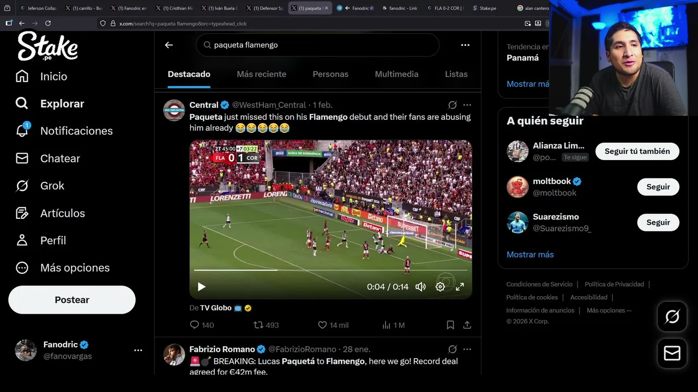Click Grok icon on Central post
Image resolution: width=698 pixels, height=392 pixels.
452,105
